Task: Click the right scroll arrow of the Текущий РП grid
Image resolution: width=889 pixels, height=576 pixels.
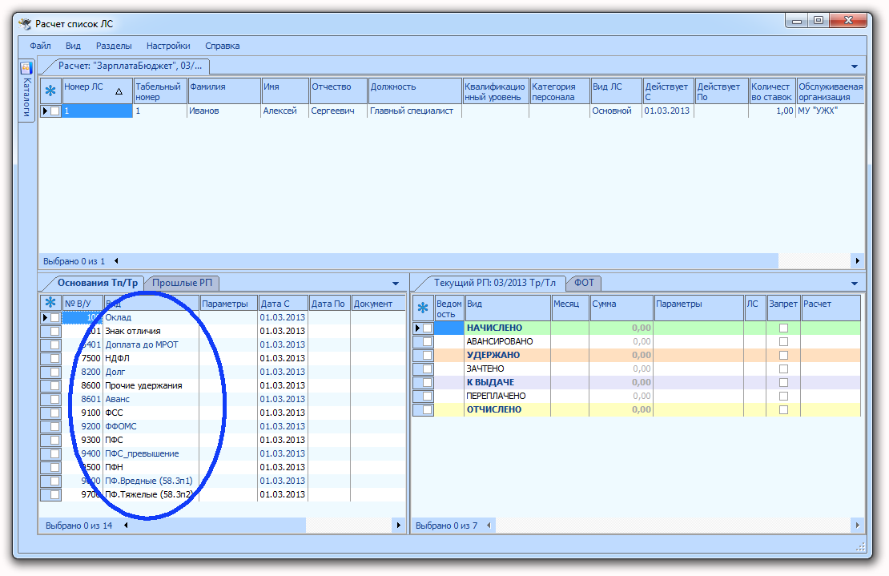Action: click(857, 525)
